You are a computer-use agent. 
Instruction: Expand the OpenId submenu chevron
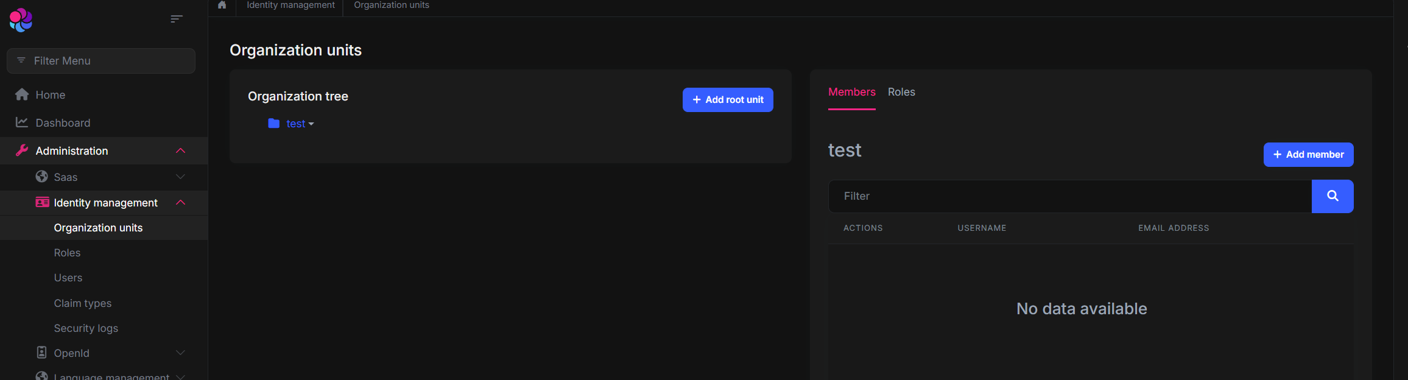coord(180,353)
